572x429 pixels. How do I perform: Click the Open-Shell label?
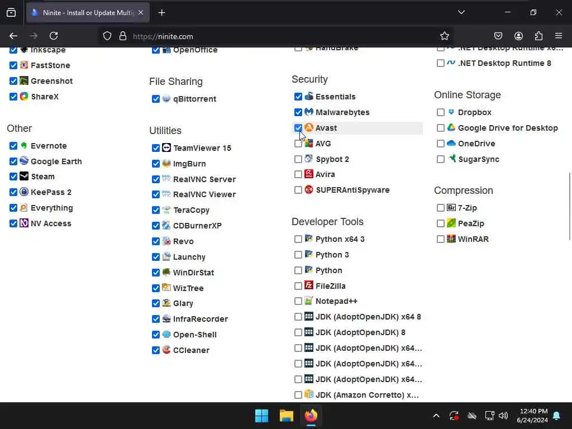click(195, 335)
